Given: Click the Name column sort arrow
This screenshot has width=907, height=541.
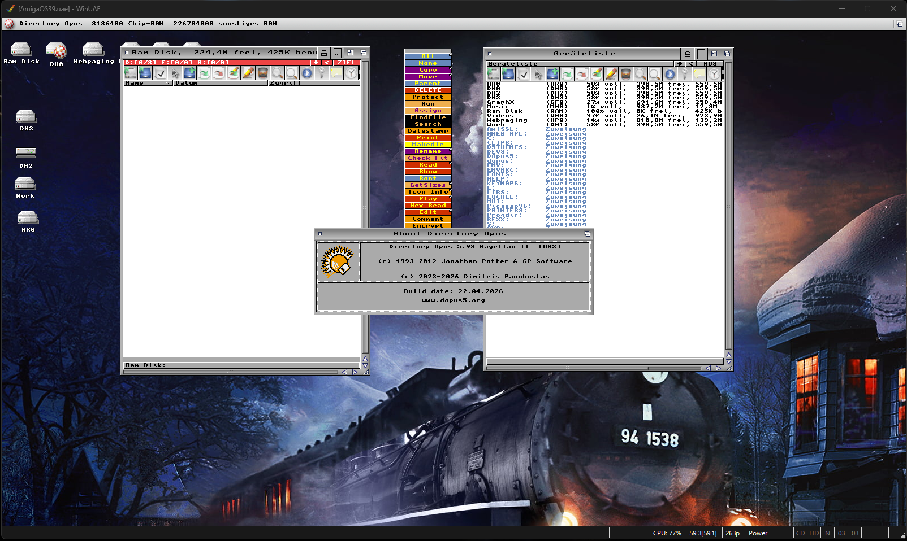Looking at the screenshot, I should click(x=168, y=83).
